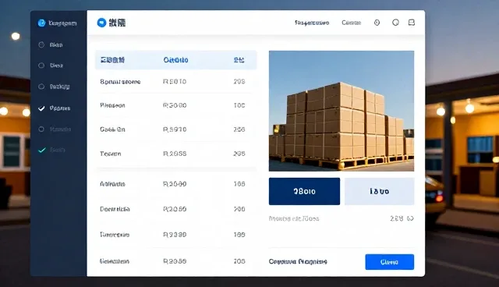
Task: Select the third radio circle in the sidebar
Action: click(x=41, y=87)
